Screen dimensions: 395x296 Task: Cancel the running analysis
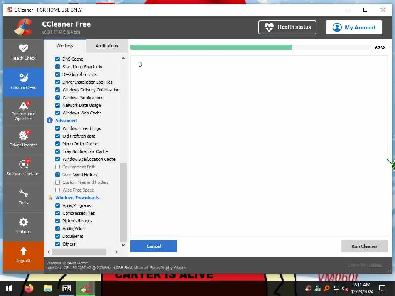(154, 246)
